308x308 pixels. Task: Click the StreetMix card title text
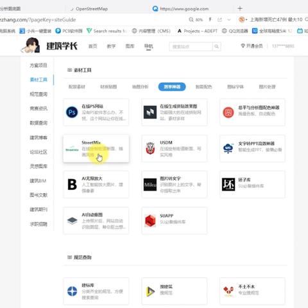tap(91, 142)
